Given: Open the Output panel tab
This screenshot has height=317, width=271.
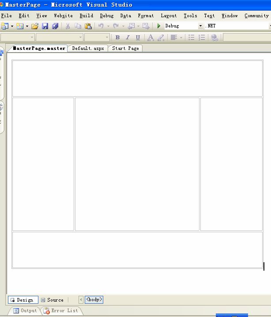Looking at the screenshot, I should 25,310.
